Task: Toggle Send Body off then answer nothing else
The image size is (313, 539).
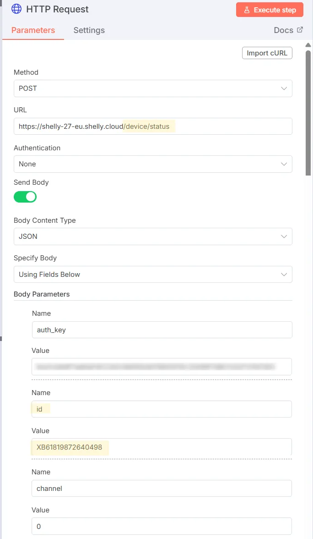Action: 25,196
